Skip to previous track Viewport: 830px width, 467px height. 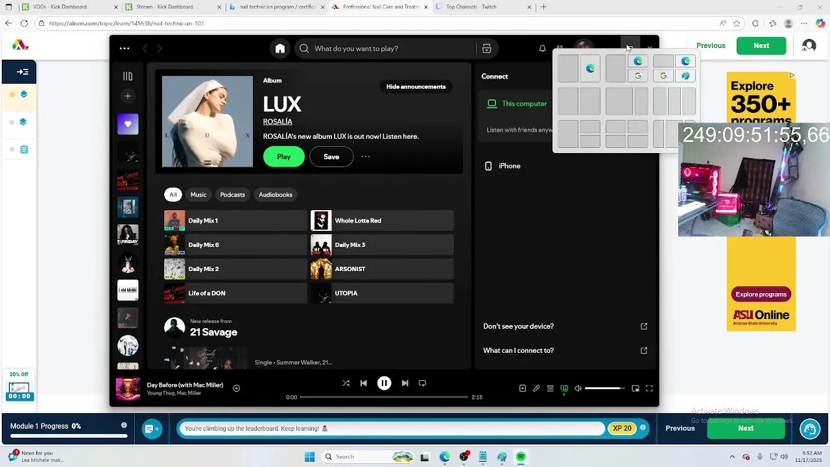[364, 383]
